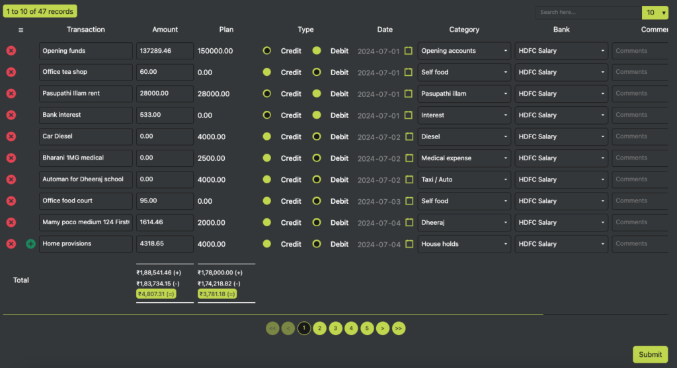677x368 pixels.
Task: Select Credit for Opening funds transaction
Action: (x=267, y=51)
